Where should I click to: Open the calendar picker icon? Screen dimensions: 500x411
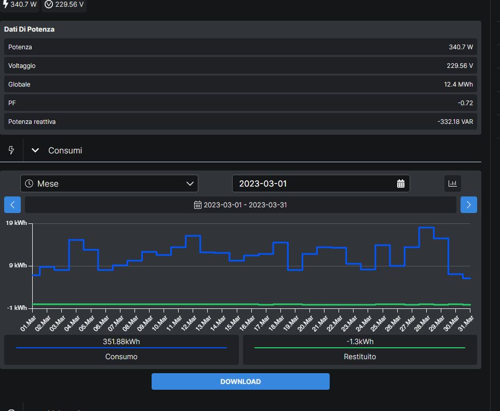tap(400, 183)
